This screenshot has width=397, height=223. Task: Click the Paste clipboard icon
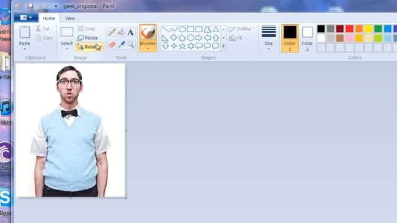[25, 32]
